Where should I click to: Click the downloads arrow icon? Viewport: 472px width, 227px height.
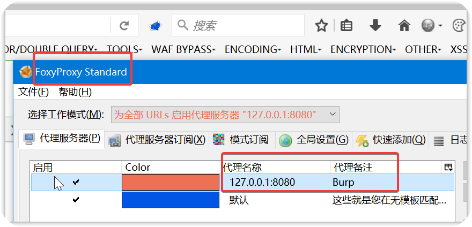click(375, 26)
